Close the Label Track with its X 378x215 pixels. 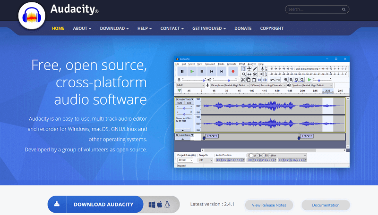pyautogui.click(x=177, y=135)
